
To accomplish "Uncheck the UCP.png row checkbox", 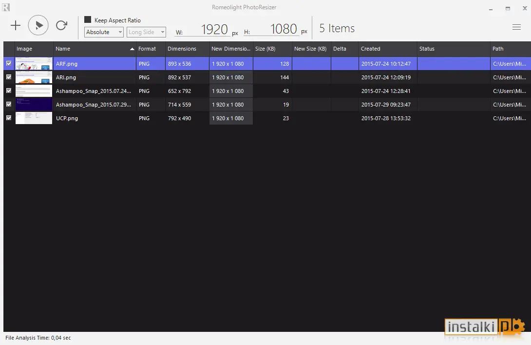I will 9,118.
